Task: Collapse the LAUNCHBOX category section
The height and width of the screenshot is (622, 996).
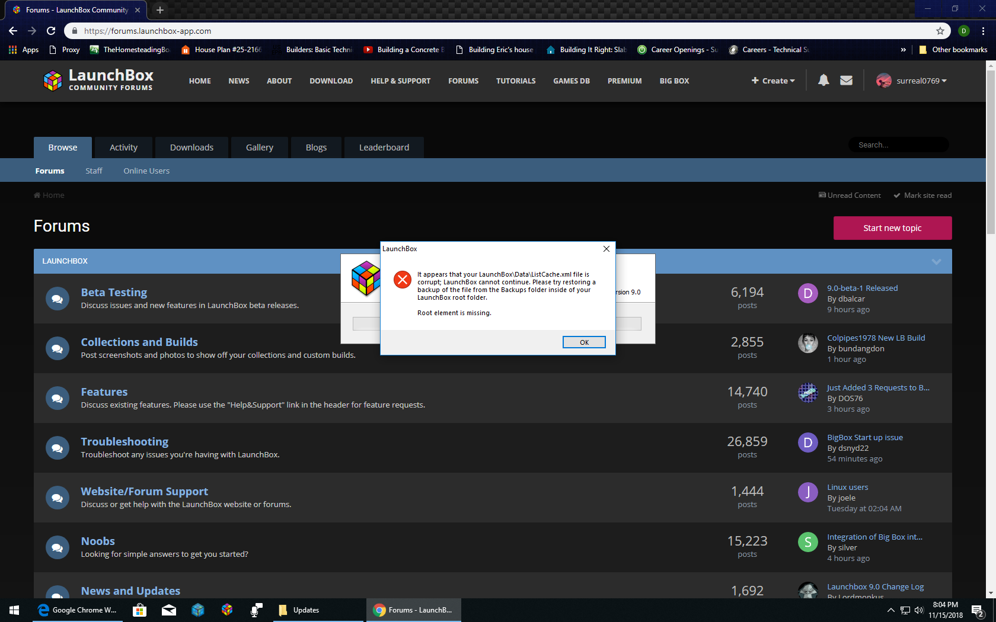Action: tap(936, 261)
